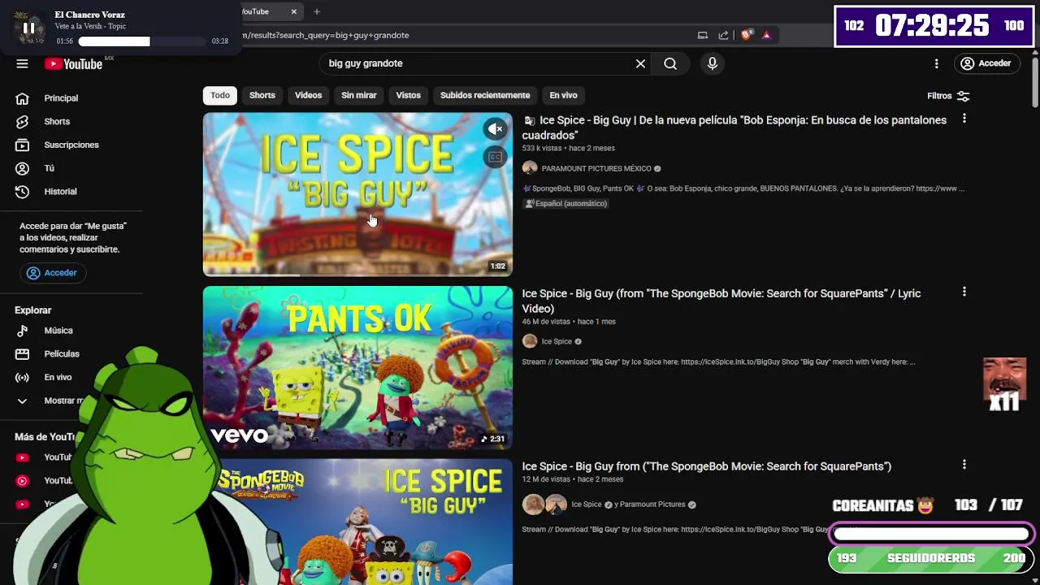The width and height of the screenshot is (1040, 585).
Task: Select the Vistos filter chip
Action: pos(408,95)
